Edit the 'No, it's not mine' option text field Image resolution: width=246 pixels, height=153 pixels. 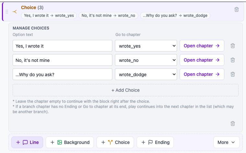[62, 60]
